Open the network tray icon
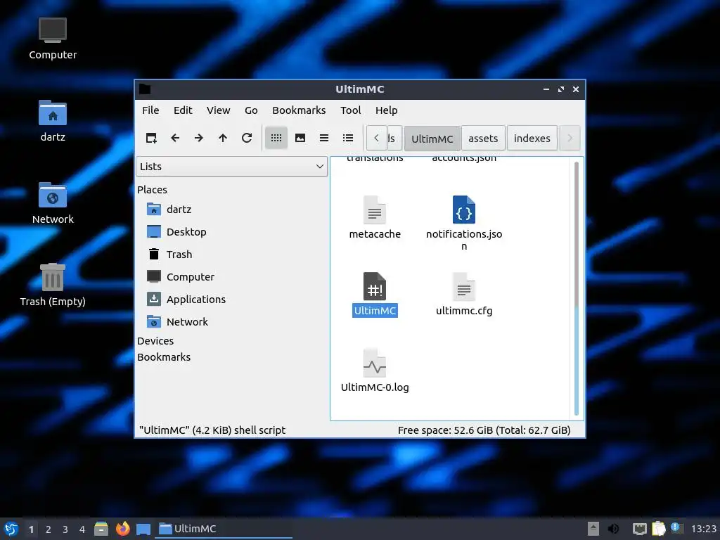Image resolution: width=720 pixels, height=540 pixels. [639, 529]
